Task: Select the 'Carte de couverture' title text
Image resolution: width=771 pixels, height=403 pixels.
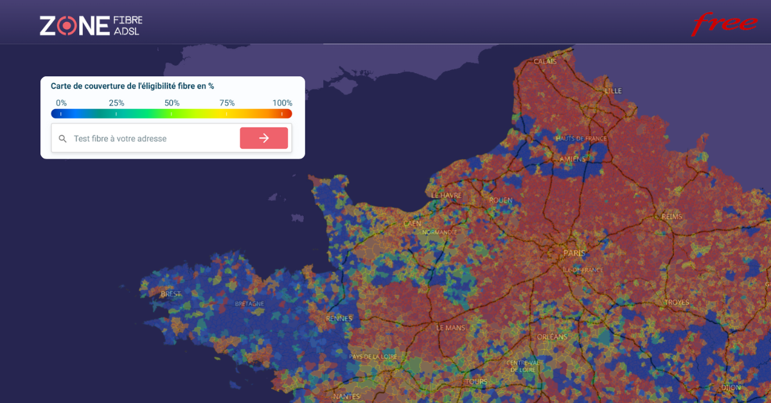Action: click(x=132, y=86)
